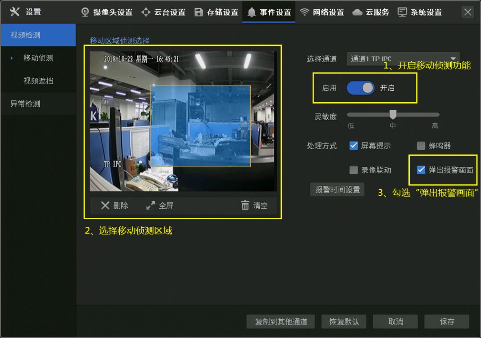The image size is (481, 338).
Task: Click the PTZ settings (云台设置) icon
Action: coord(146,12)
